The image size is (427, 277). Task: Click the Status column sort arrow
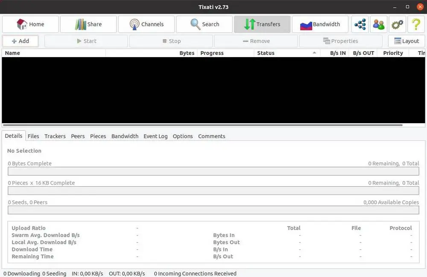315,53
